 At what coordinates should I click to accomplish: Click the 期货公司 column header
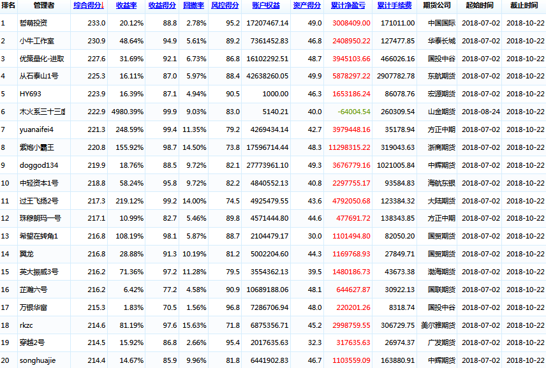coord(437,6)
